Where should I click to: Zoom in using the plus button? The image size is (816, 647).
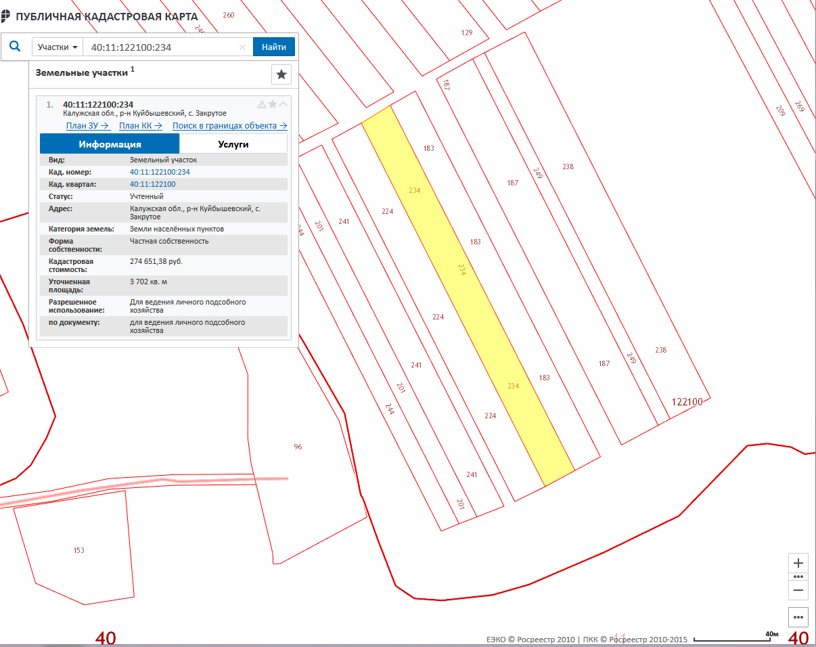point(798,563)
